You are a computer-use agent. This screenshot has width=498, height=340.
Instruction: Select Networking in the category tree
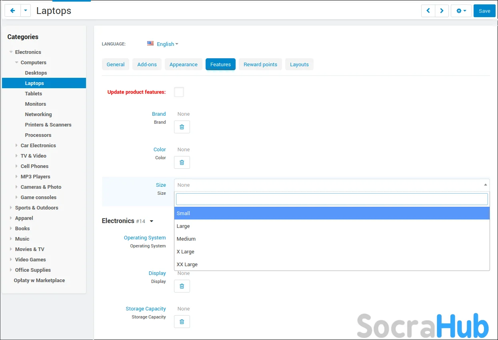tap(38, 114)
